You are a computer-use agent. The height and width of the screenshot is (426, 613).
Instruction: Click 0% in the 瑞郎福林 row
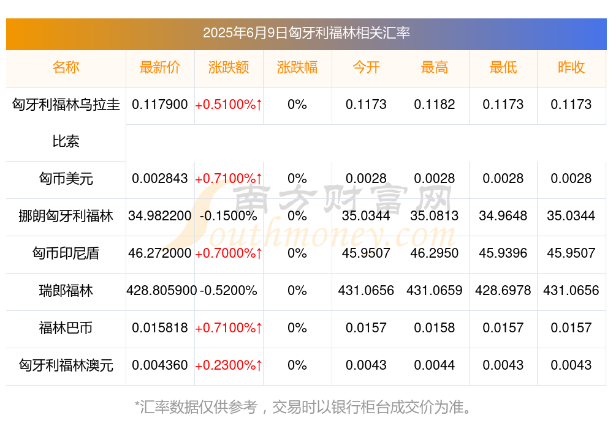point(297,291)
